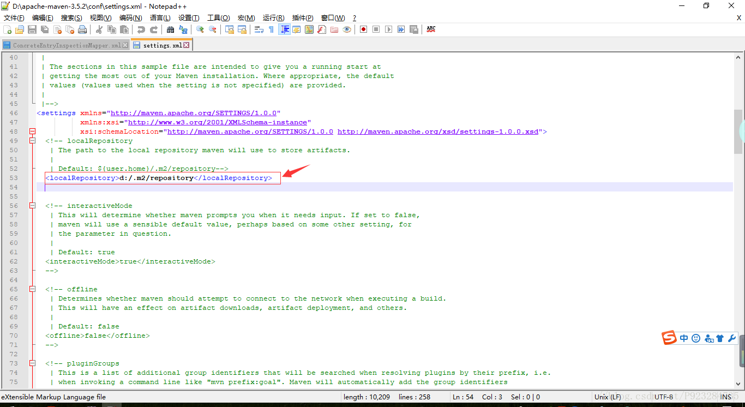
Task: Click the Sogou smiley emoji icon
Action: pyautogui.click(x=696, y=338)
